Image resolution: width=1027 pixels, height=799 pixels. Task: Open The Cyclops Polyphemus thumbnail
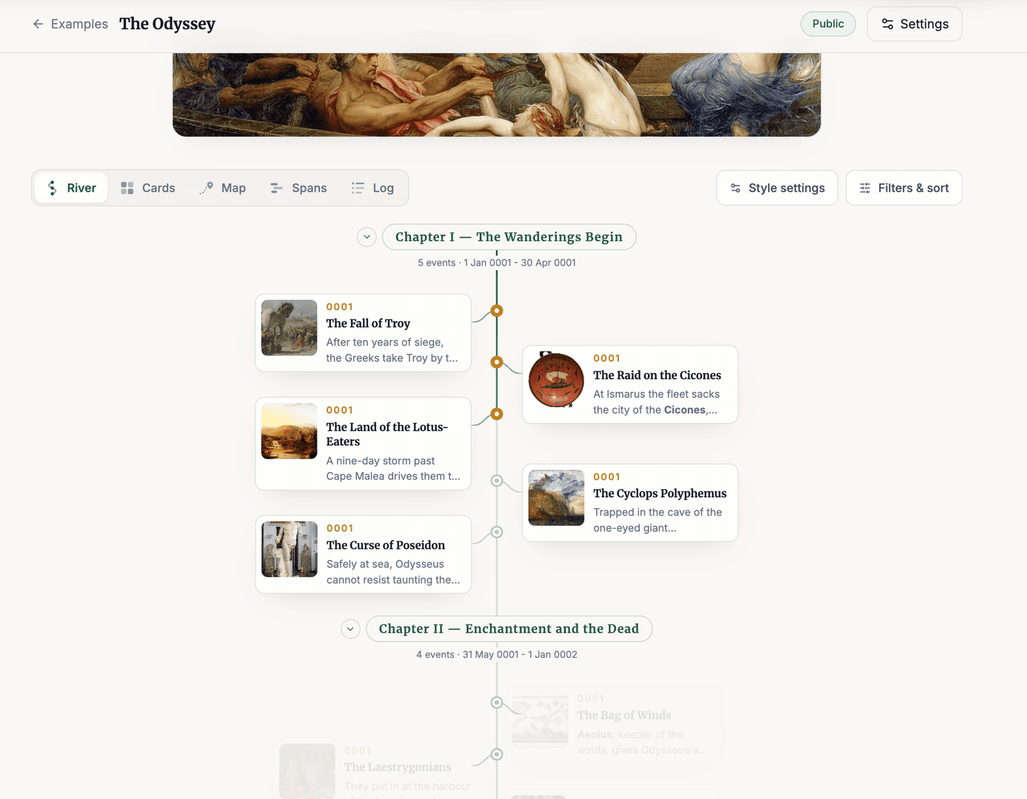click(x=556, y=498)
